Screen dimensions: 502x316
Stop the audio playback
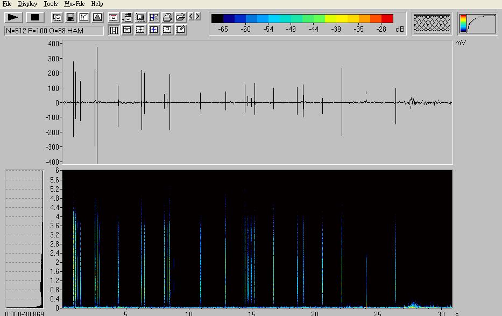pyautogui.click(x=35, y=18)
